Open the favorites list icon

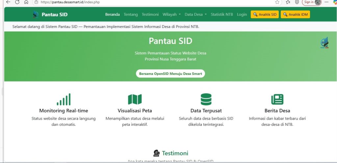(x=288, y=2)
